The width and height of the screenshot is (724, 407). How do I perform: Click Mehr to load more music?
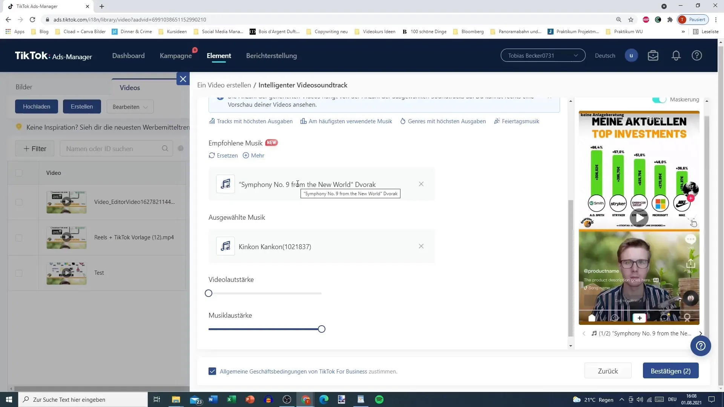tap(253, 156)
